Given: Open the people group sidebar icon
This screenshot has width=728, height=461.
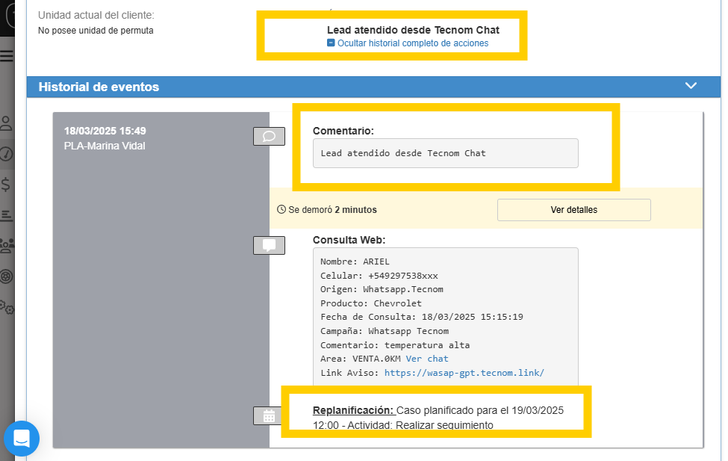Looking at the screenshot, I should [x=7, y=245].
